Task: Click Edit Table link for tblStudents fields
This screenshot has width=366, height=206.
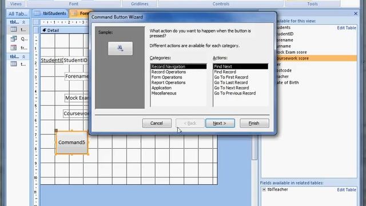Action: pos(347,28)
